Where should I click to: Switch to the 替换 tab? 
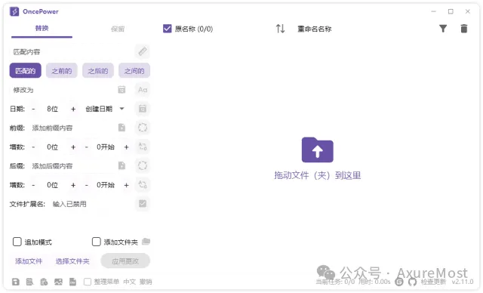(42, 29)
